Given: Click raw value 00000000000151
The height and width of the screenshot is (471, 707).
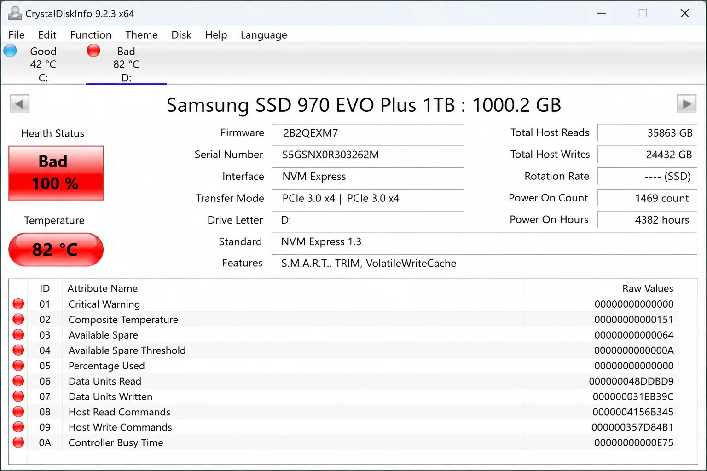Looking at the screenshot, I should tap(634, 320).
